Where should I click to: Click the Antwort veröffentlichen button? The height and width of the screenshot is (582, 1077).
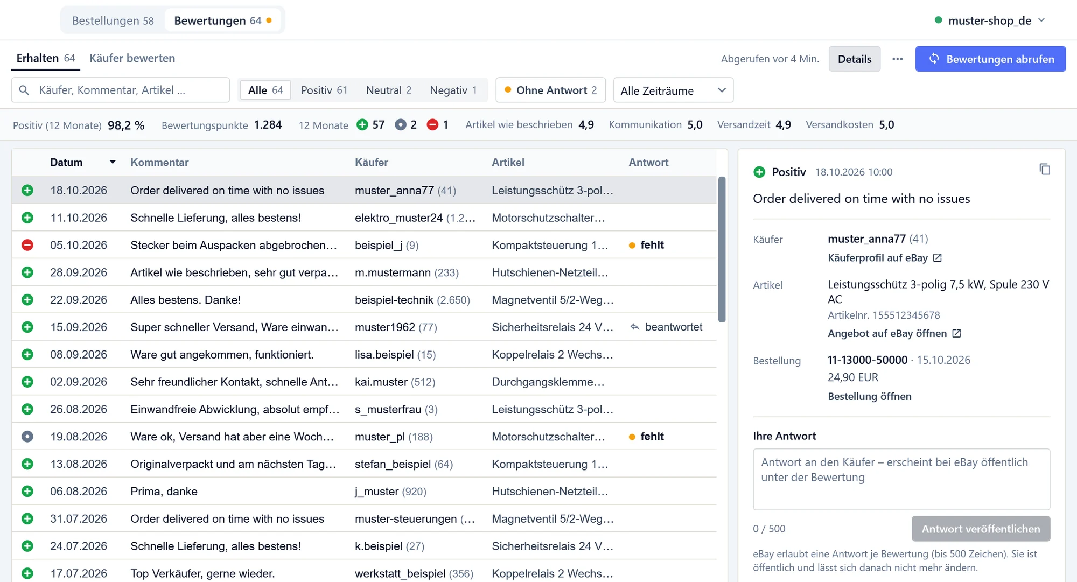[981, 529]
